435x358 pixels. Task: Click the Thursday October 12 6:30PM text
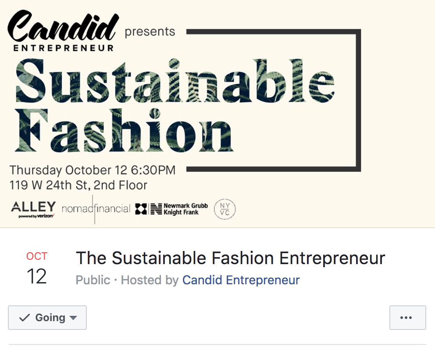(93, 170)
